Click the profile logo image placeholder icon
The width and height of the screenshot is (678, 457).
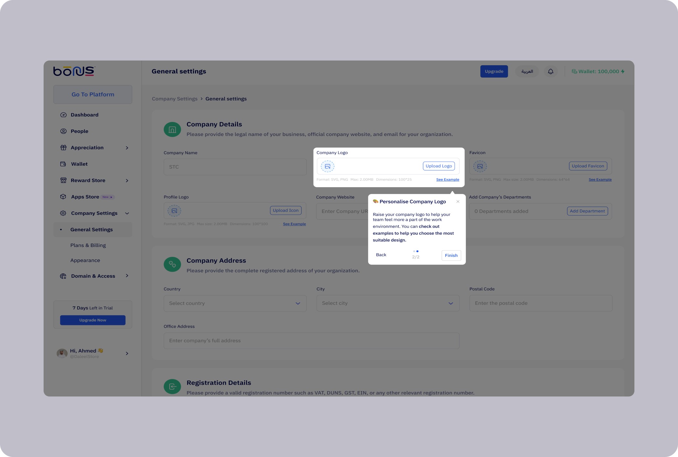(x=174, y=211)
